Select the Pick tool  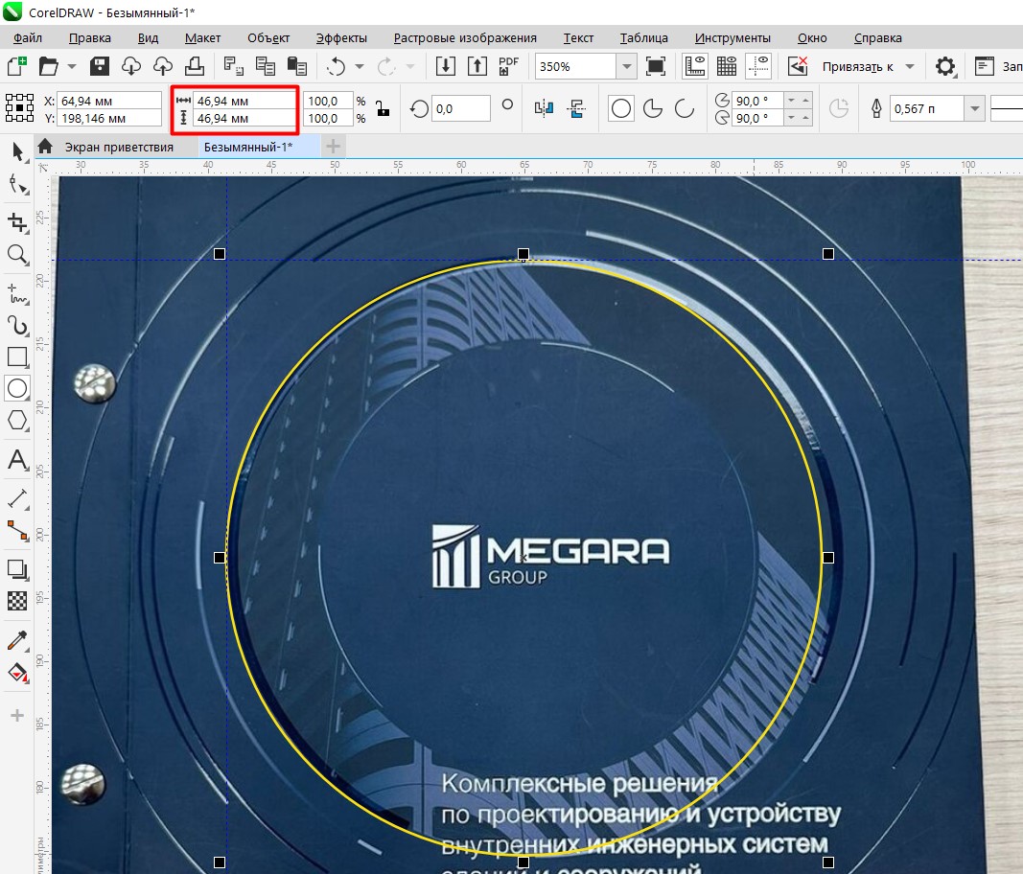click(17, 152)
